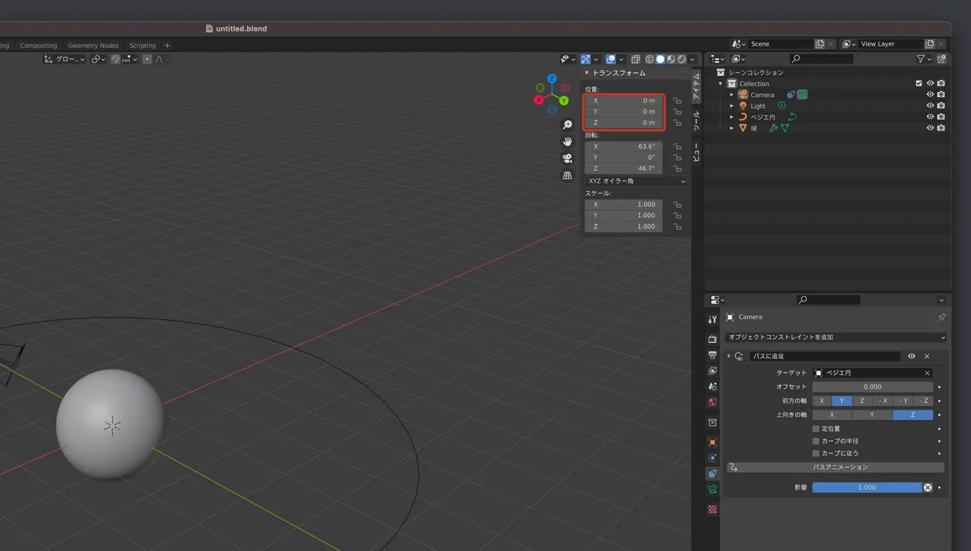This screenshot has width=971, height=551.
Task: Click the パスアニメーション button
Action: point(836,467)
